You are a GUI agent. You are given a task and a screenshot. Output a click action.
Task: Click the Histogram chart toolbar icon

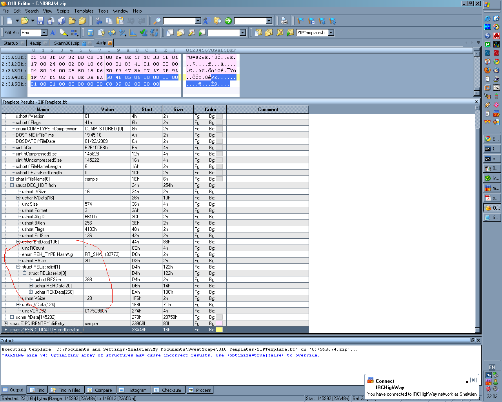click(x=133, y=33)
